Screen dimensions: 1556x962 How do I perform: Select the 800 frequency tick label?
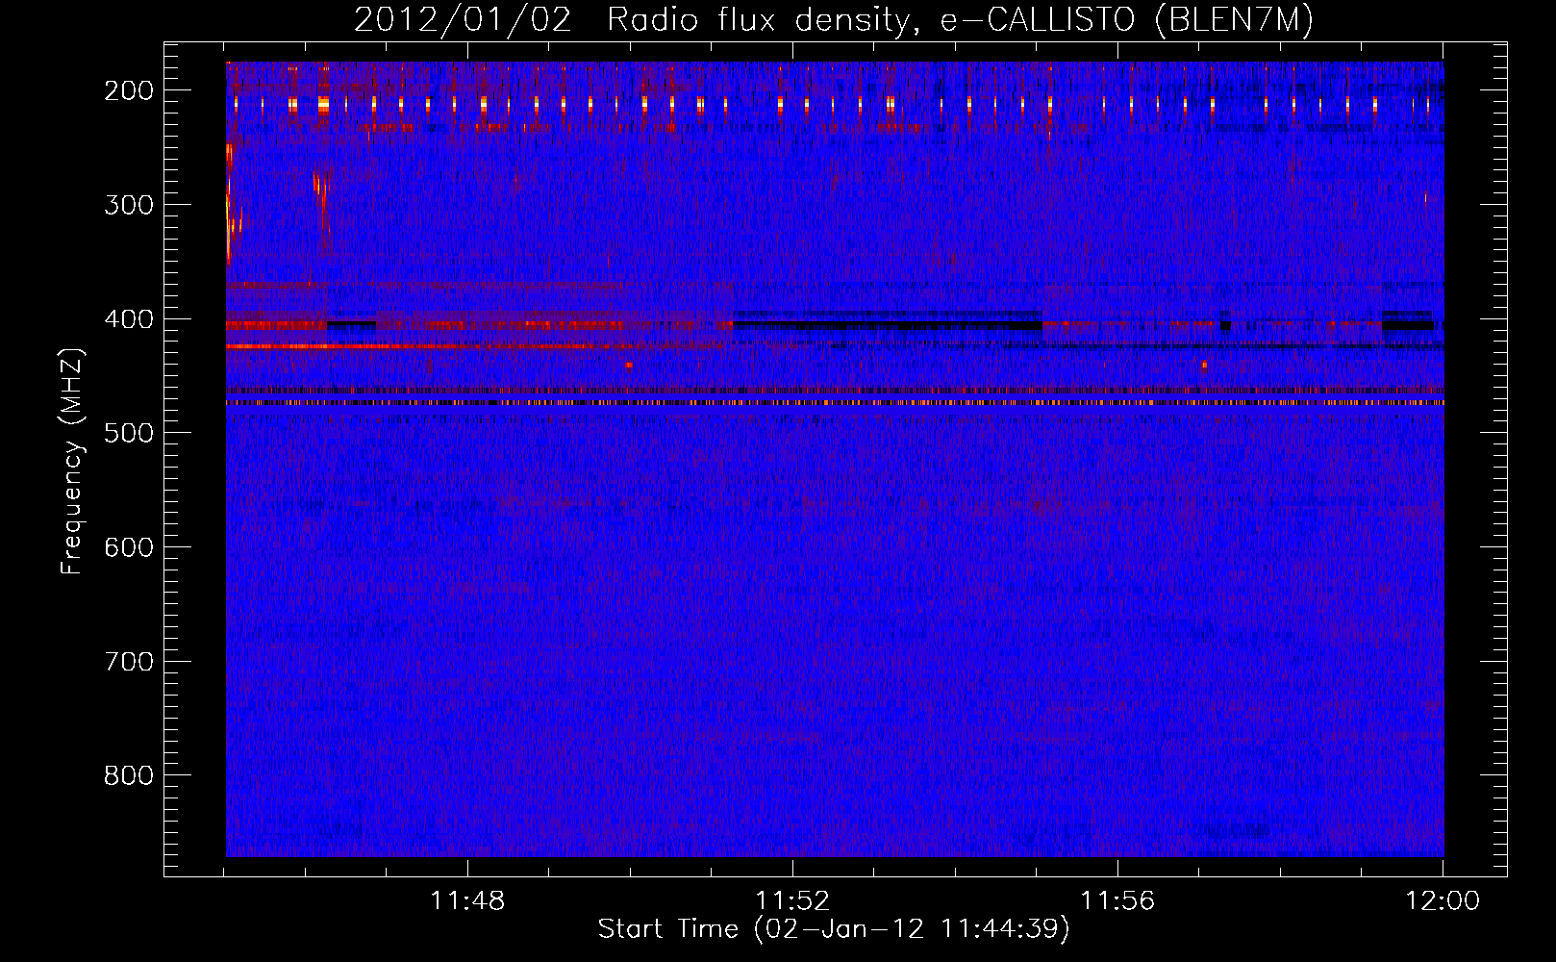[129, 775]
